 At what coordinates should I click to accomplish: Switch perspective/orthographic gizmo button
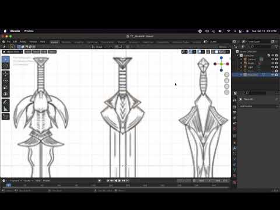tap(226, 92)
